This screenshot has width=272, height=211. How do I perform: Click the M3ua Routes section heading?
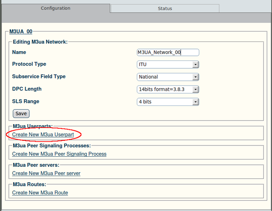(x=29, y=184)
